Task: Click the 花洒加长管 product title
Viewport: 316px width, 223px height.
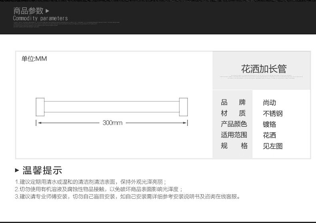Action: pos(264,69)
